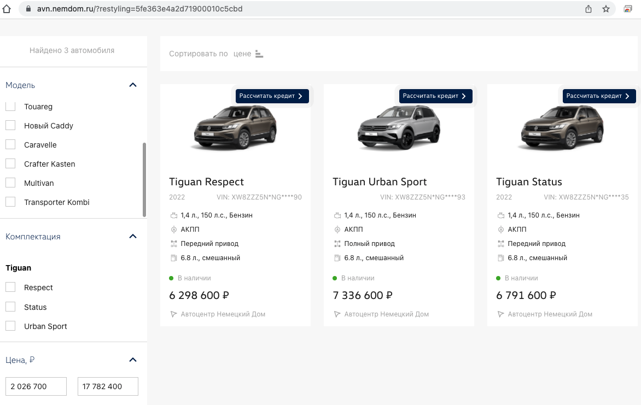The width and height of the screenshot is (641, 405).
Task: Open the Tiguan Respect listing title
Action: (206, 182)
